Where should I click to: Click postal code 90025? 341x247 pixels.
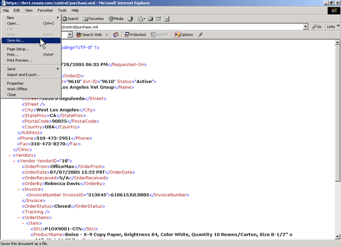59,121
